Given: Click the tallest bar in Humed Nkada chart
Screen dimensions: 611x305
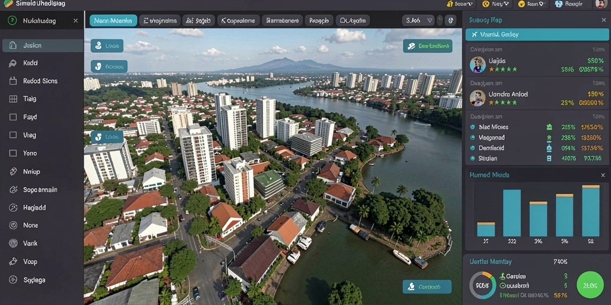Looking at the screenshot, I should (x=591, y=211).
